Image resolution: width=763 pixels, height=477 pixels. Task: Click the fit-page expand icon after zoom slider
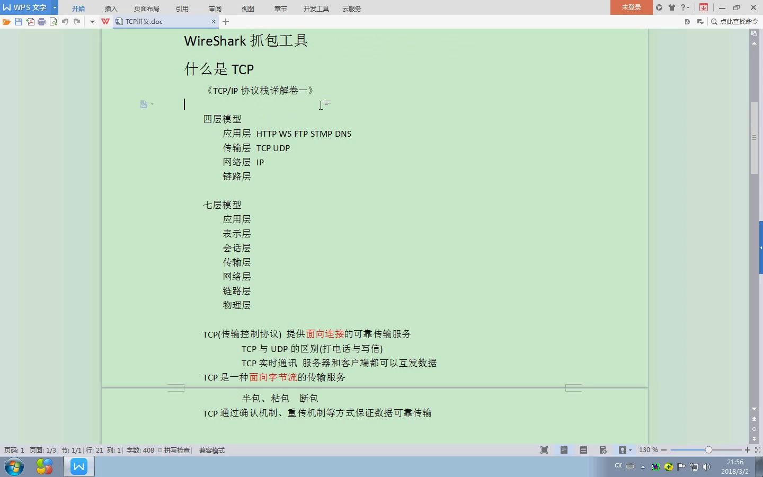point(758,450)
